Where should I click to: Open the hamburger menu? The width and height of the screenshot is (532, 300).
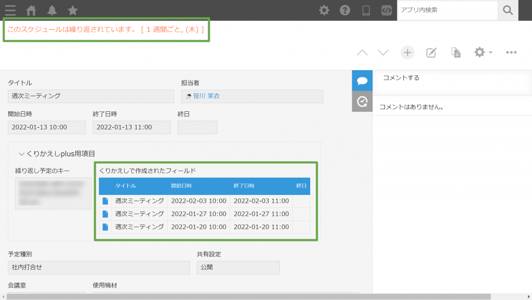coord(10,10)
